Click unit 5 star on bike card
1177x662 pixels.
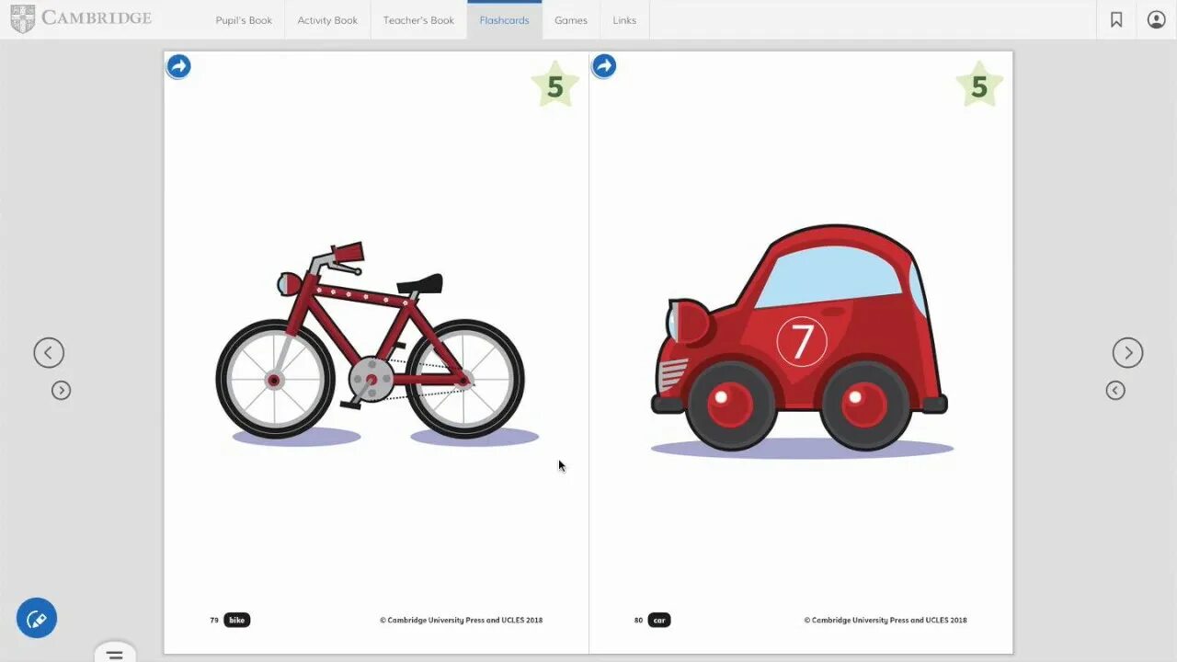click(x=555, y=86)
